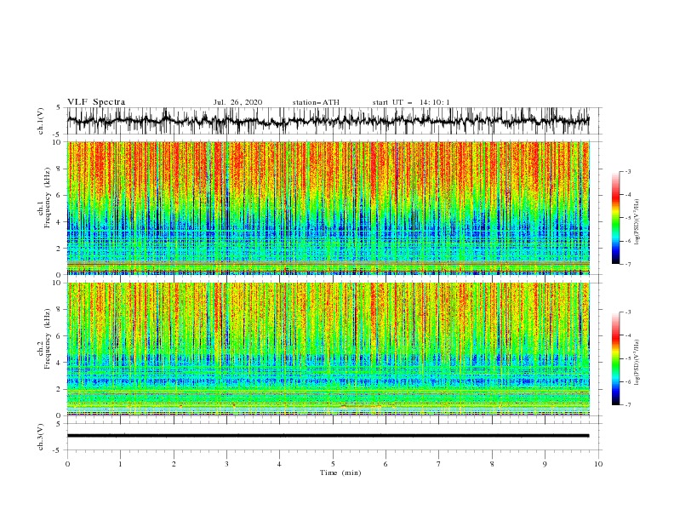The width and height of the screenshot is (674, 521).
Task: Click the ch.1 frequency axis "4" tick label
Action: click(59, 222)
